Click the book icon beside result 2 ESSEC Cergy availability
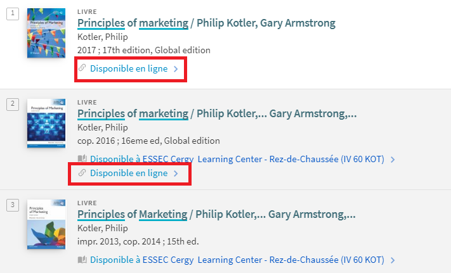The image size is (451, 273). (82, 159)
